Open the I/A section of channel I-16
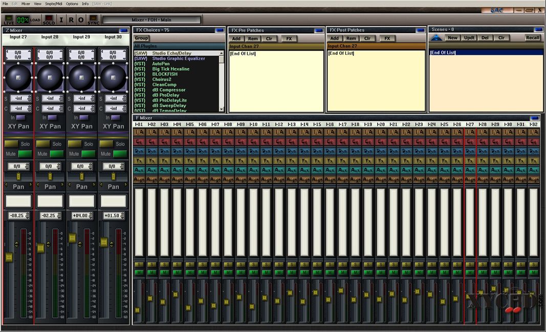The height and width of the screenshot is (332, 546). click(330, 132)
